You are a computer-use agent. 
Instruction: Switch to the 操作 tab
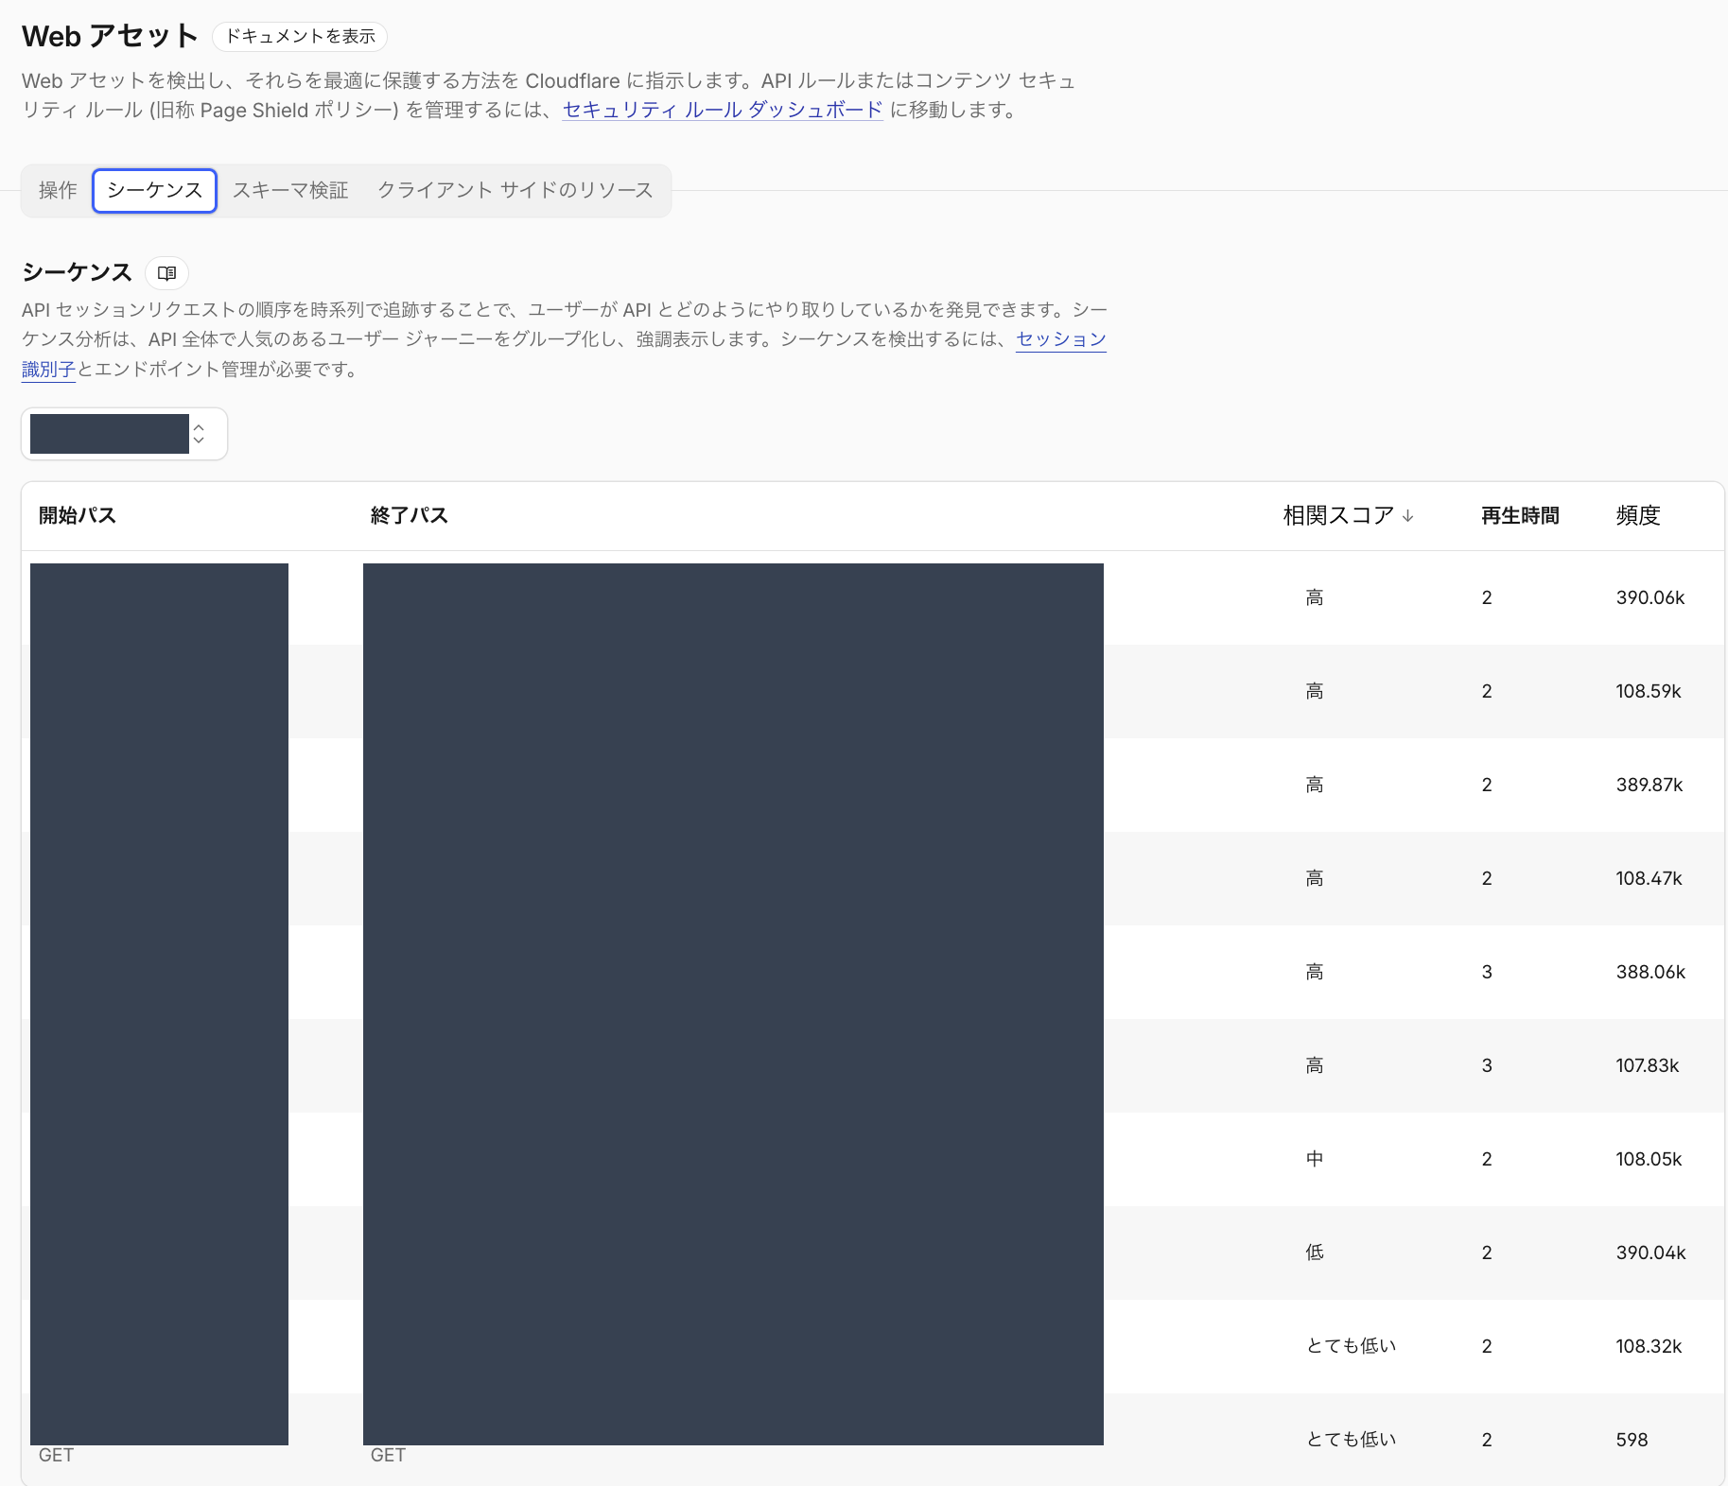click(58, 190)
